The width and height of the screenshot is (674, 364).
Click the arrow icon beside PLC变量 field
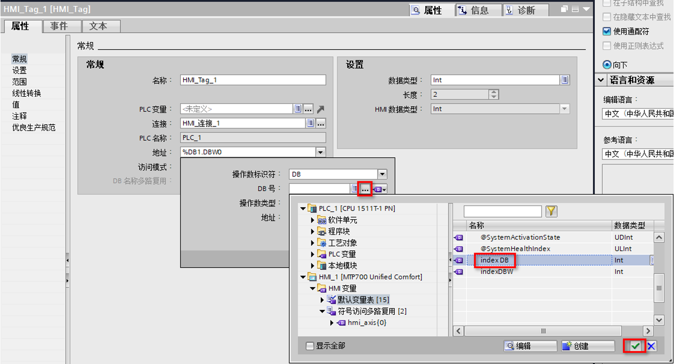click(320, 109)
